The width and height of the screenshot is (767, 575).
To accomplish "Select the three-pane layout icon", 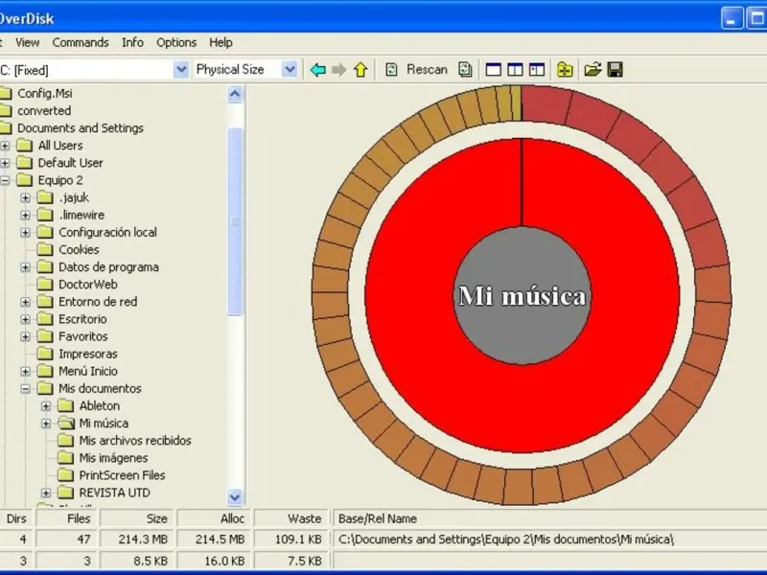I will tap(537, 70).
